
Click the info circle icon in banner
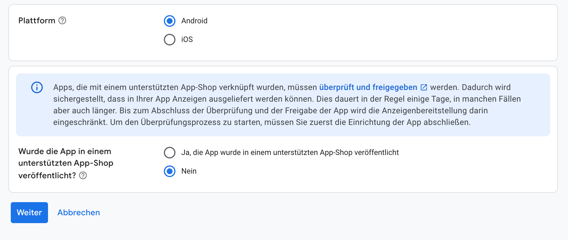coord(37,87)
